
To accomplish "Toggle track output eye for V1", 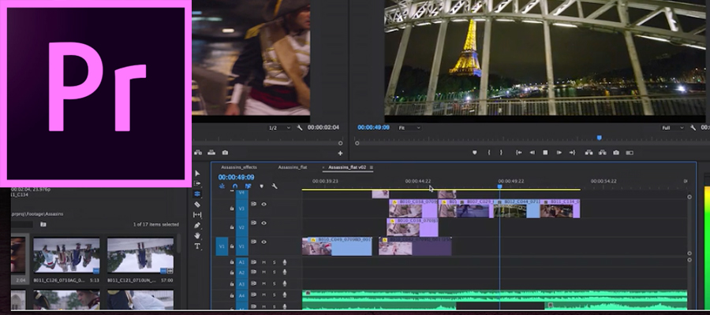I will click(263, 242).
